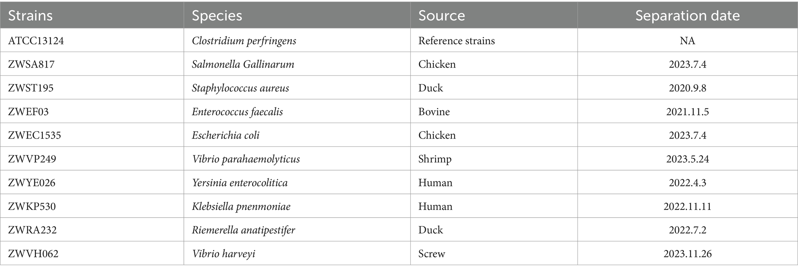Click the Reference strains source cell

coord(494,41)
